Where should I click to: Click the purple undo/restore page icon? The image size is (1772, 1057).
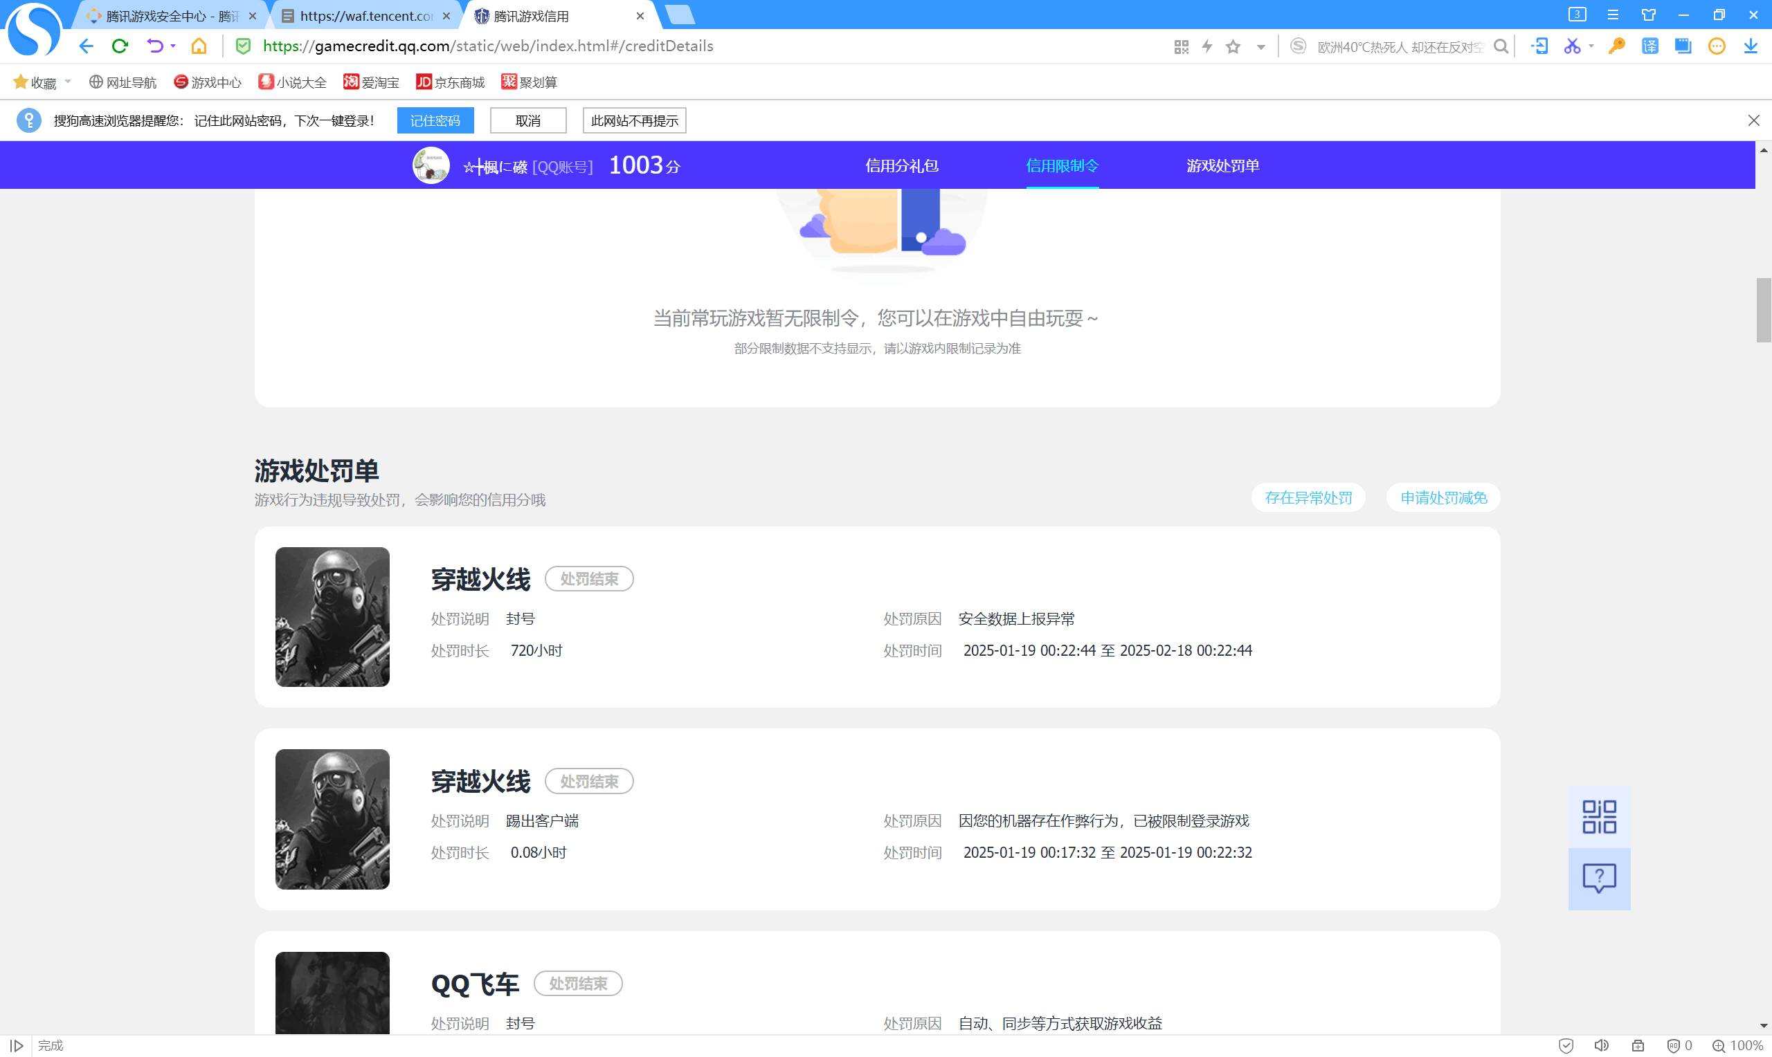(x=154, y=46)
